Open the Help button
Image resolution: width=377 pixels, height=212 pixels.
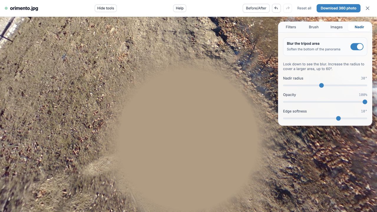180,8
